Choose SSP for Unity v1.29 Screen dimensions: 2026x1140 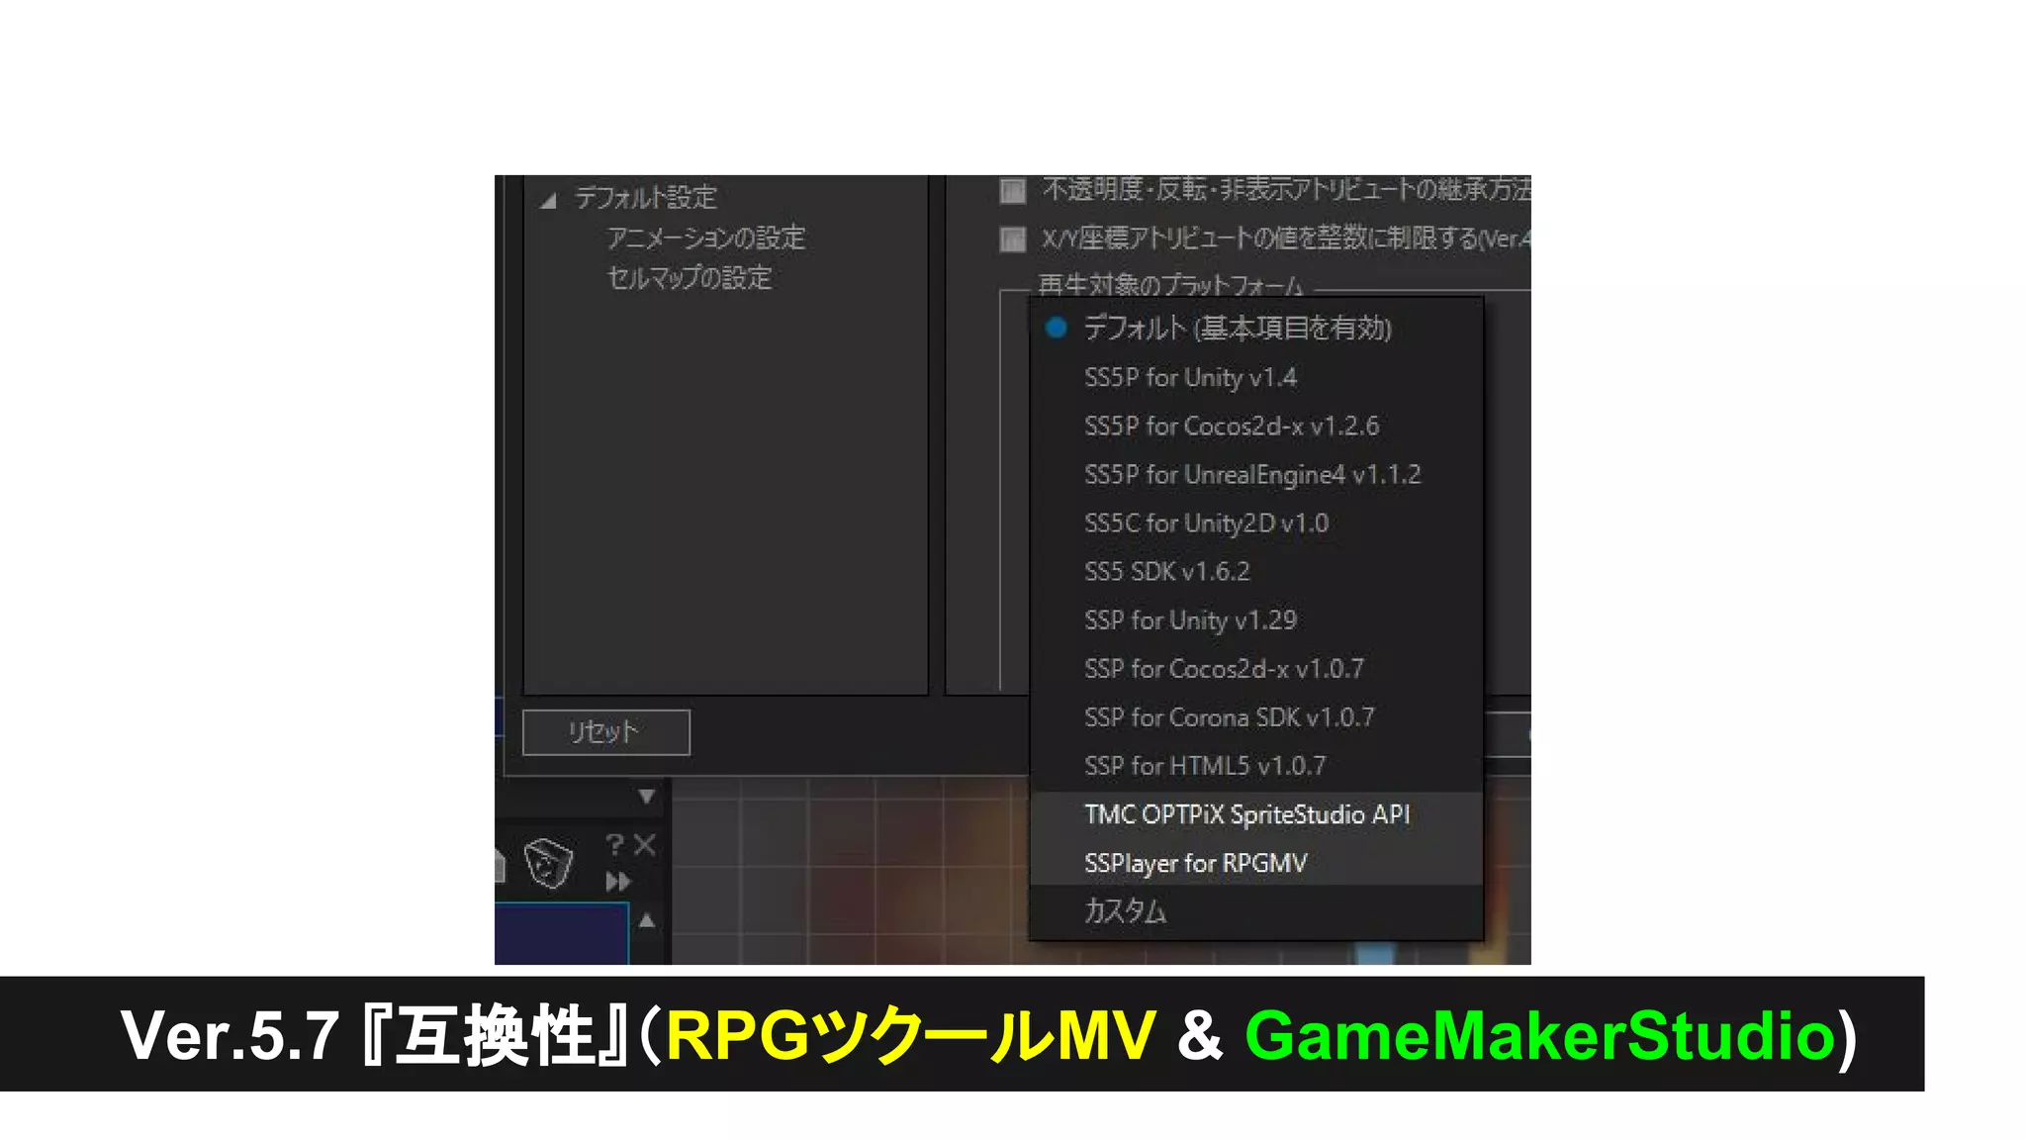[1256, 619]
